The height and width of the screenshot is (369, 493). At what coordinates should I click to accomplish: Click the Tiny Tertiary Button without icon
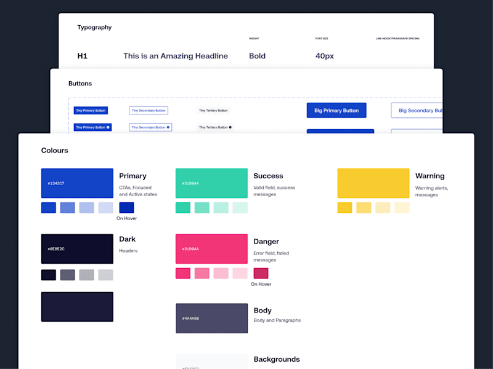click(213, 111)
